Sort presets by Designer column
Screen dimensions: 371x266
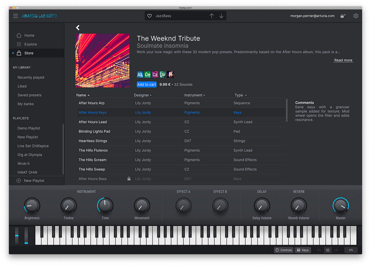tap(143, 95)
